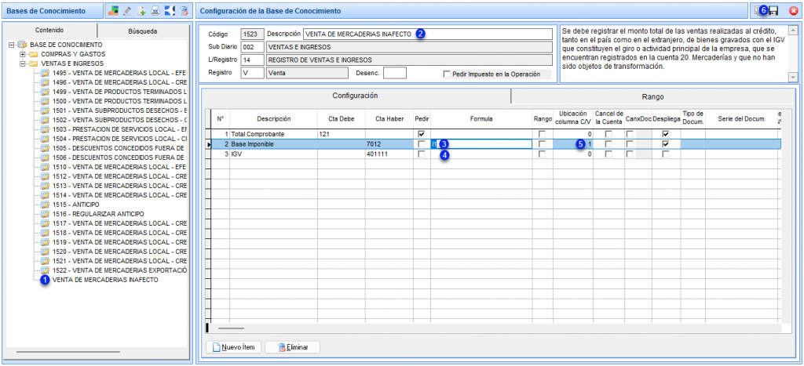804x366 pixels.
Task: Click the trash delete icon in the top toolbar
Action: pyautogui.click(x=184, y=10)
